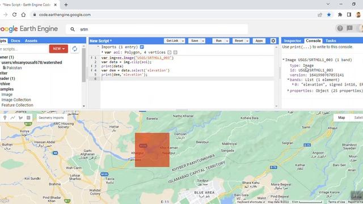Select the draw line tool
The width and height of the screenshot is (363, 204).
[x=12, y=118]
